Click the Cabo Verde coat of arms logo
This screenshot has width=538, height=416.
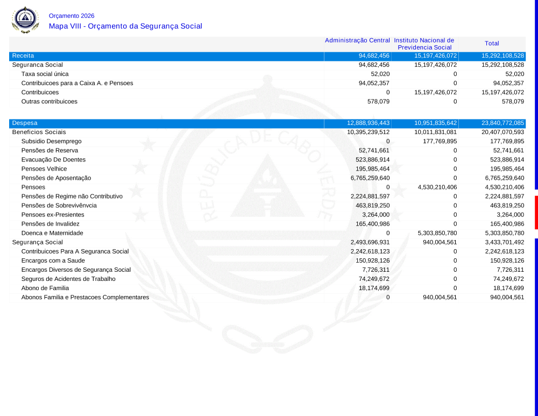pos(25,19)
